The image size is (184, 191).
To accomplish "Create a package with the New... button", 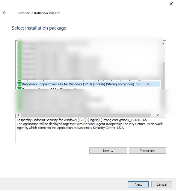I will (108, 151).
